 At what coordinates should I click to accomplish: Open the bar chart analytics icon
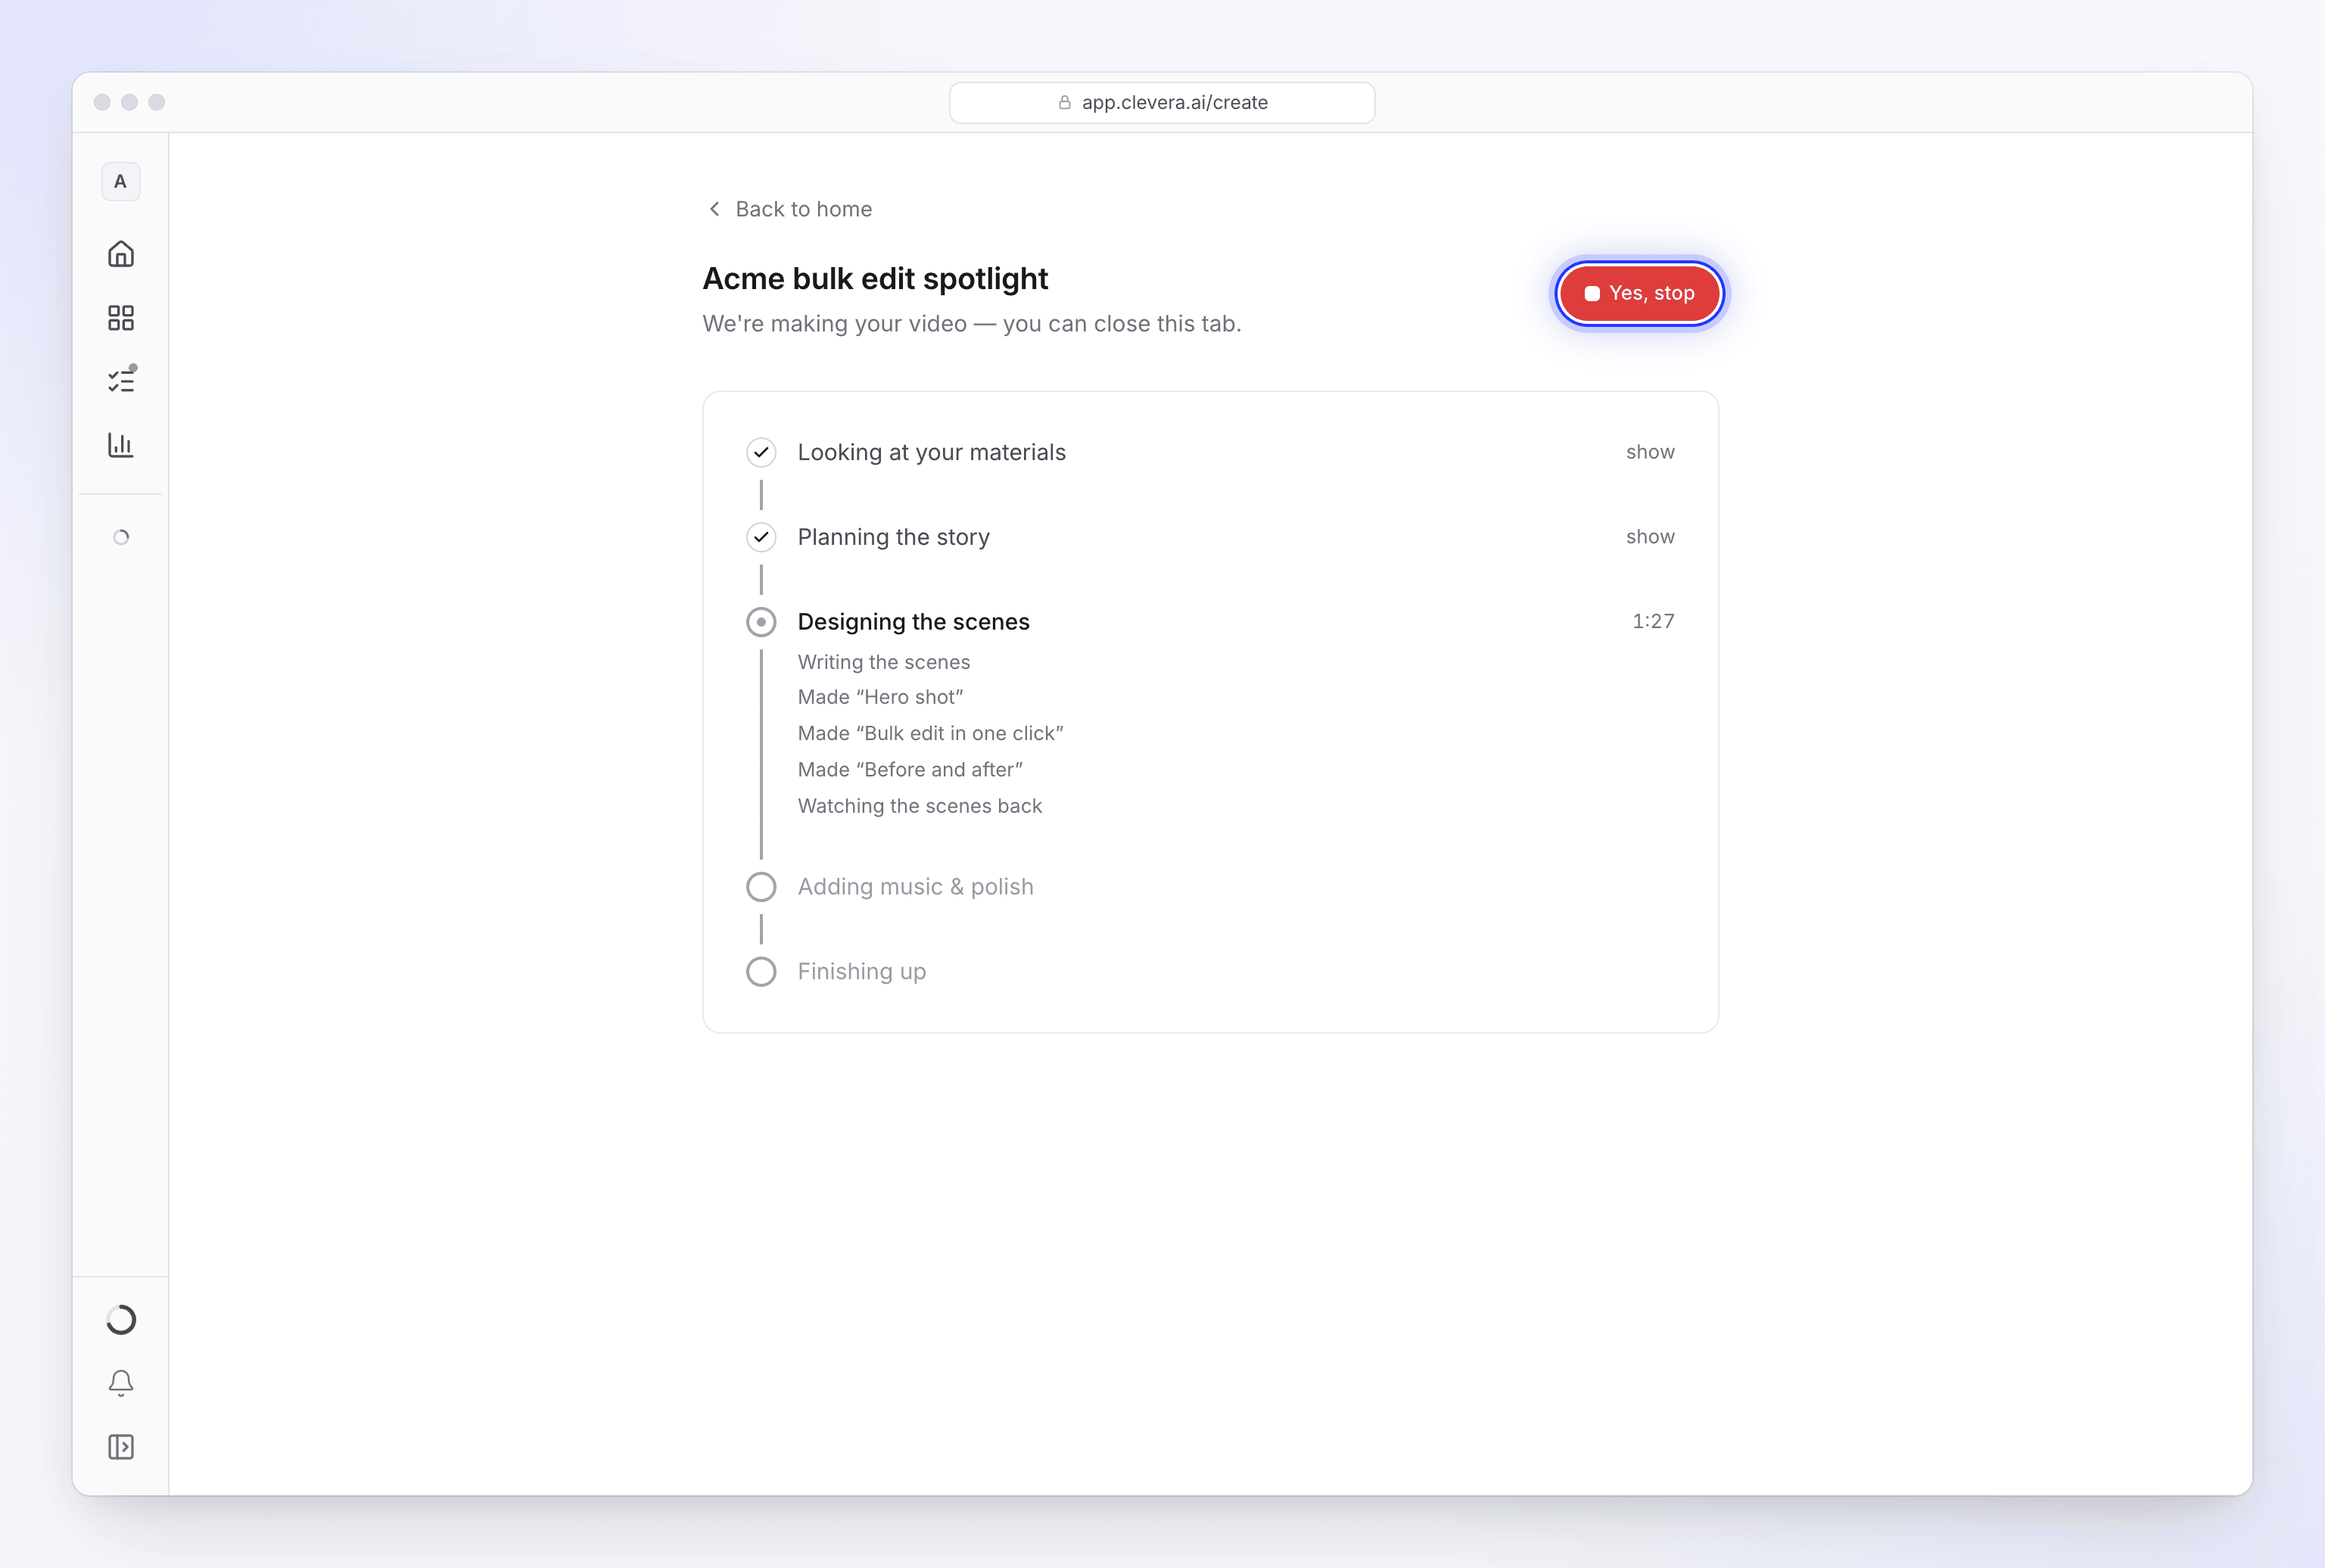click(x=121, y=445)
